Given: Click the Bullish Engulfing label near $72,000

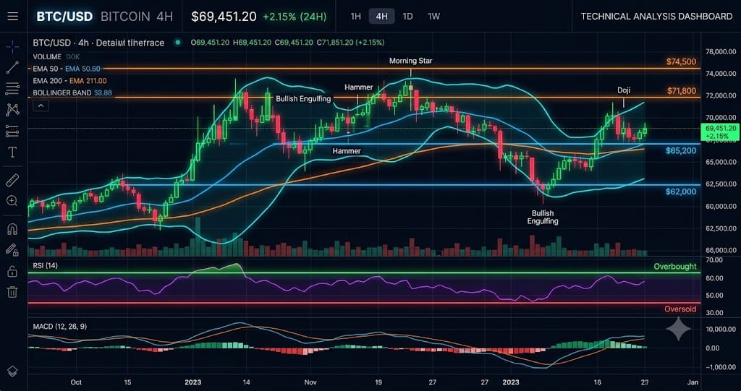Looking at the screenshot, I should [303, 99].
